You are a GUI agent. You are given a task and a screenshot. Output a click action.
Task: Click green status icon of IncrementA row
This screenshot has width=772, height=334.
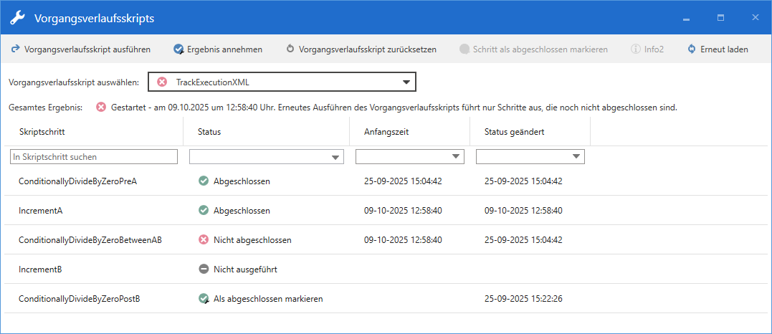pyautogui.click(x=204, y=211)
